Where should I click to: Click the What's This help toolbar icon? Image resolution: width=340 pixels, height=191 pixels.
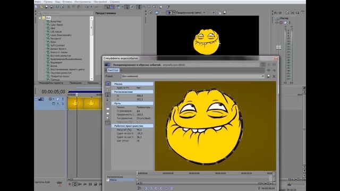168,7
